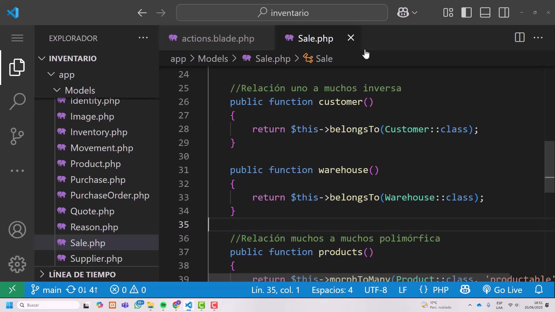Open WhatsApp from the taskbar
Screen dimensions: 555x312
(138, 305)
